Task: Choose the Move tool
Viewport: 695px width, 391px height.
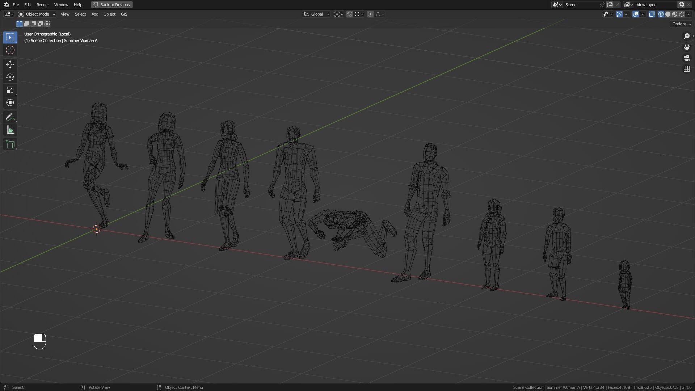Action: click(10, 64)
